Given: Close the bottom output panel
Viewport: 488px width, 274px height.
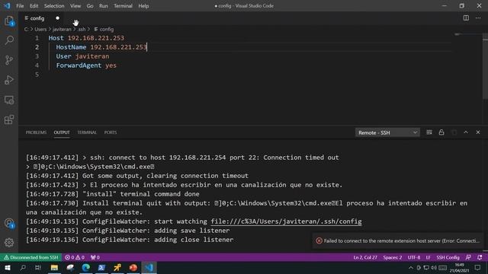Looking at the screenshot, I should [x=478, y=132].
